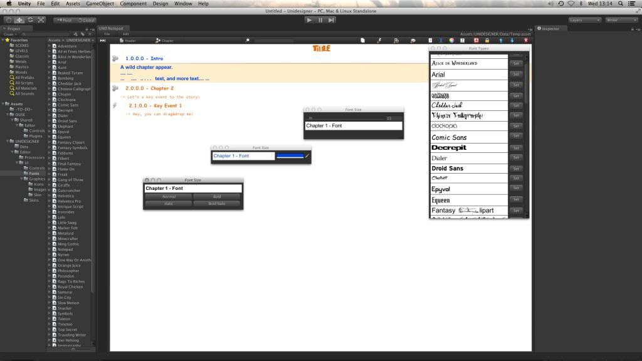Click the color wheel icon in notepad toolbar
This screenshot has height=361, width=642.
click(451, 41)
